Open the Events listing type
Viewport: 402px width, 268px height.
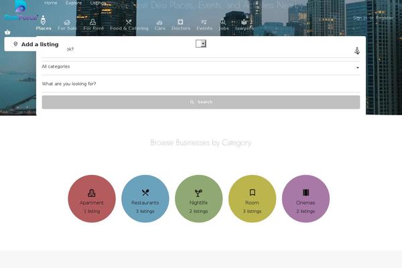(x=204, y=25)
